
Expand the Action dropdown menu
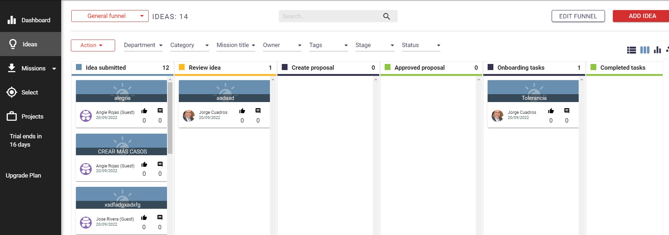pos(93,45)
